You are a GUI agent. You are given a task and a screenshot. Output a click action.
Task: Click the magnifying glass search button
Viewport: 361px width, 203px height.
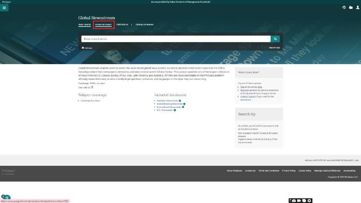tap(275, 39)
